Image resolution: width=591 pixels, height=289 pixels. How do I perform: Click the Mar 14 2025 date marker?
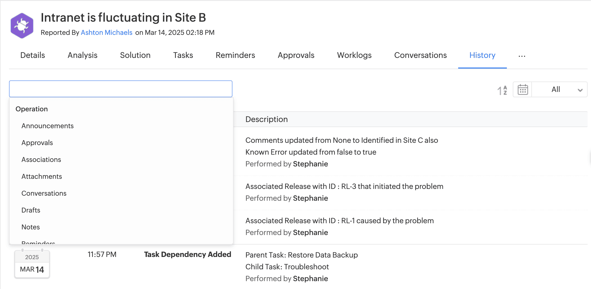(32, 264)
